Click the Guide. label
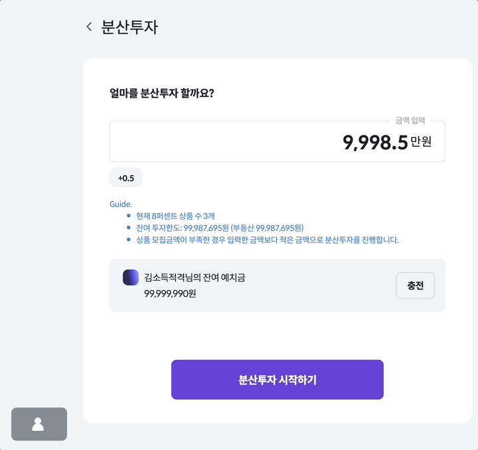This screenshot has width=478, height=450. pos(121,204)
